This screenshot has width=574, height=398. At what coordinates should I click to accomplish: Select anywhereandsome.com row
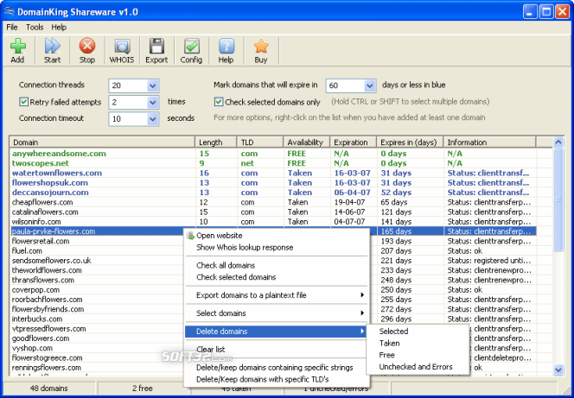273,154
